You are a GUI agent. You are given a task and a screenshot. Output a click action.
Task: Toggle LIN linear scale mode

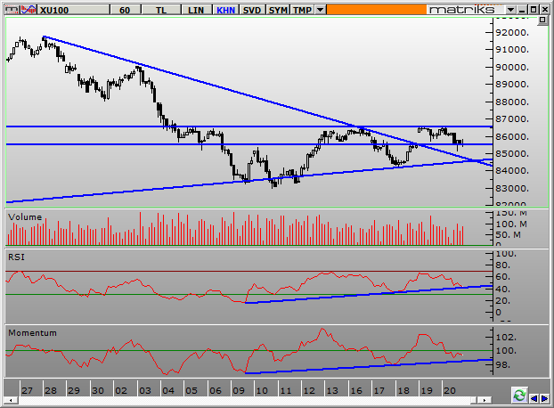click(196, 9)
